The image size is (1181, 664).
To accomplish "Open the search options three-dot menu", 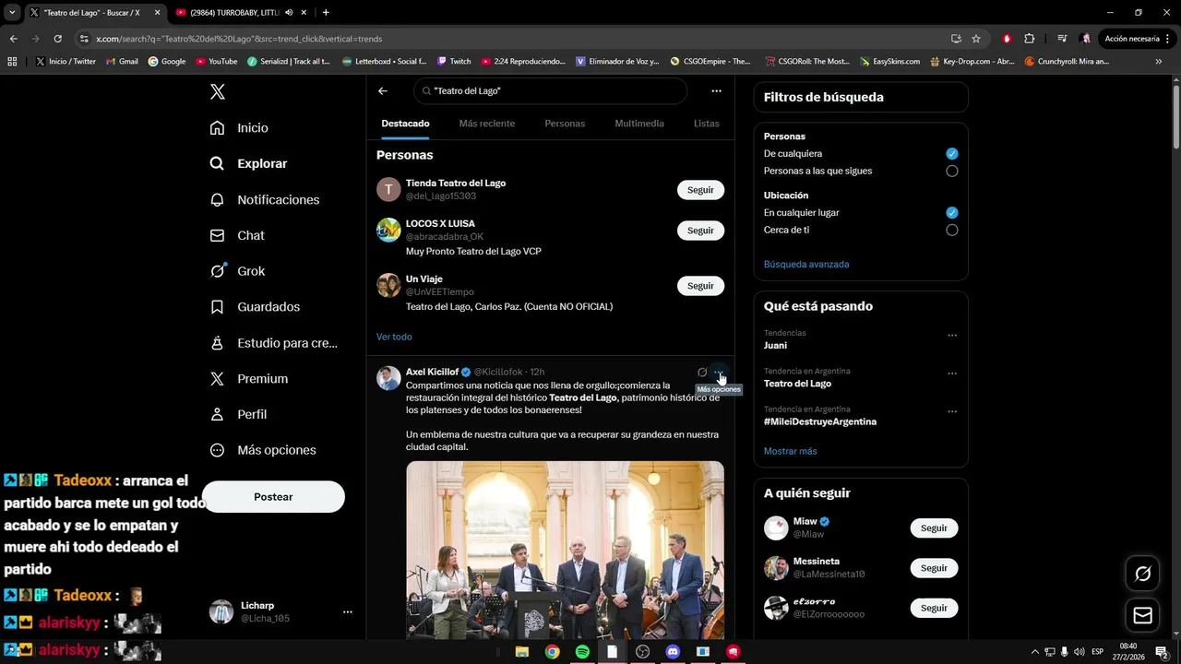I will [716, 91].
